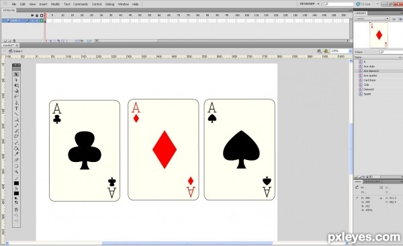Switch to the LIBRARY tab
403x246 pixels.
360,13
